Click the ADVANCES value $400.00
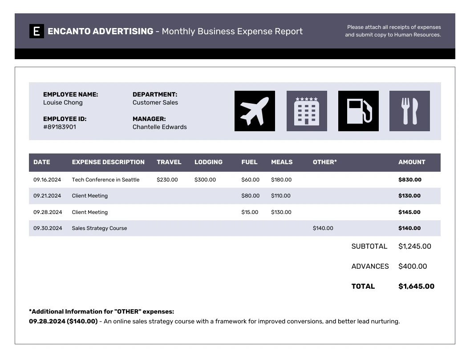This screenshot has width=470, height=363. pyautogui.click(x=413, y=266)
